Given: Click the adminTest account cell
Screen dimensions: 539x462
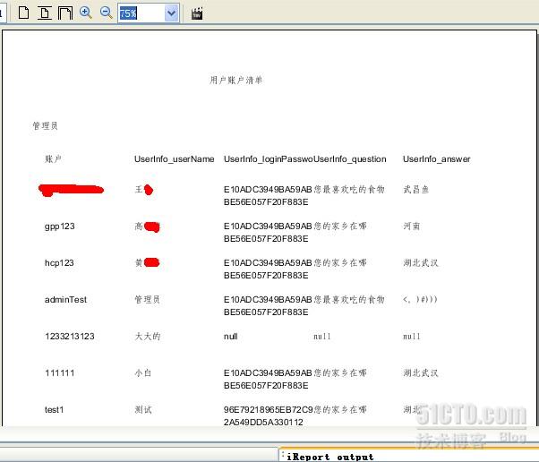Looking at the screenshot, I should [x=65, y=299].
